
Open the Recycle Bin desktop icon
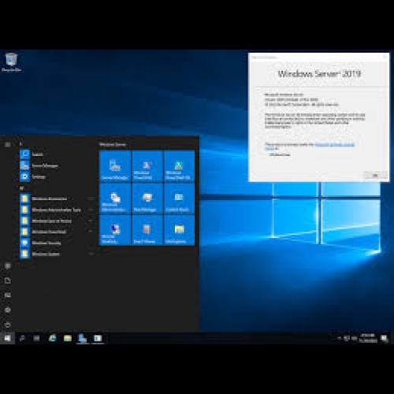coord(11,62)
